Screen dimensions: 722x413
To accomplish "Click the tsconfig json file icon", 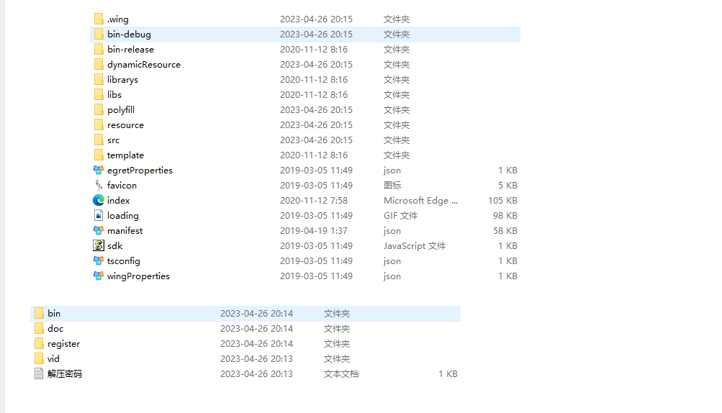I will pyautogui.click(x=99, y=261).
